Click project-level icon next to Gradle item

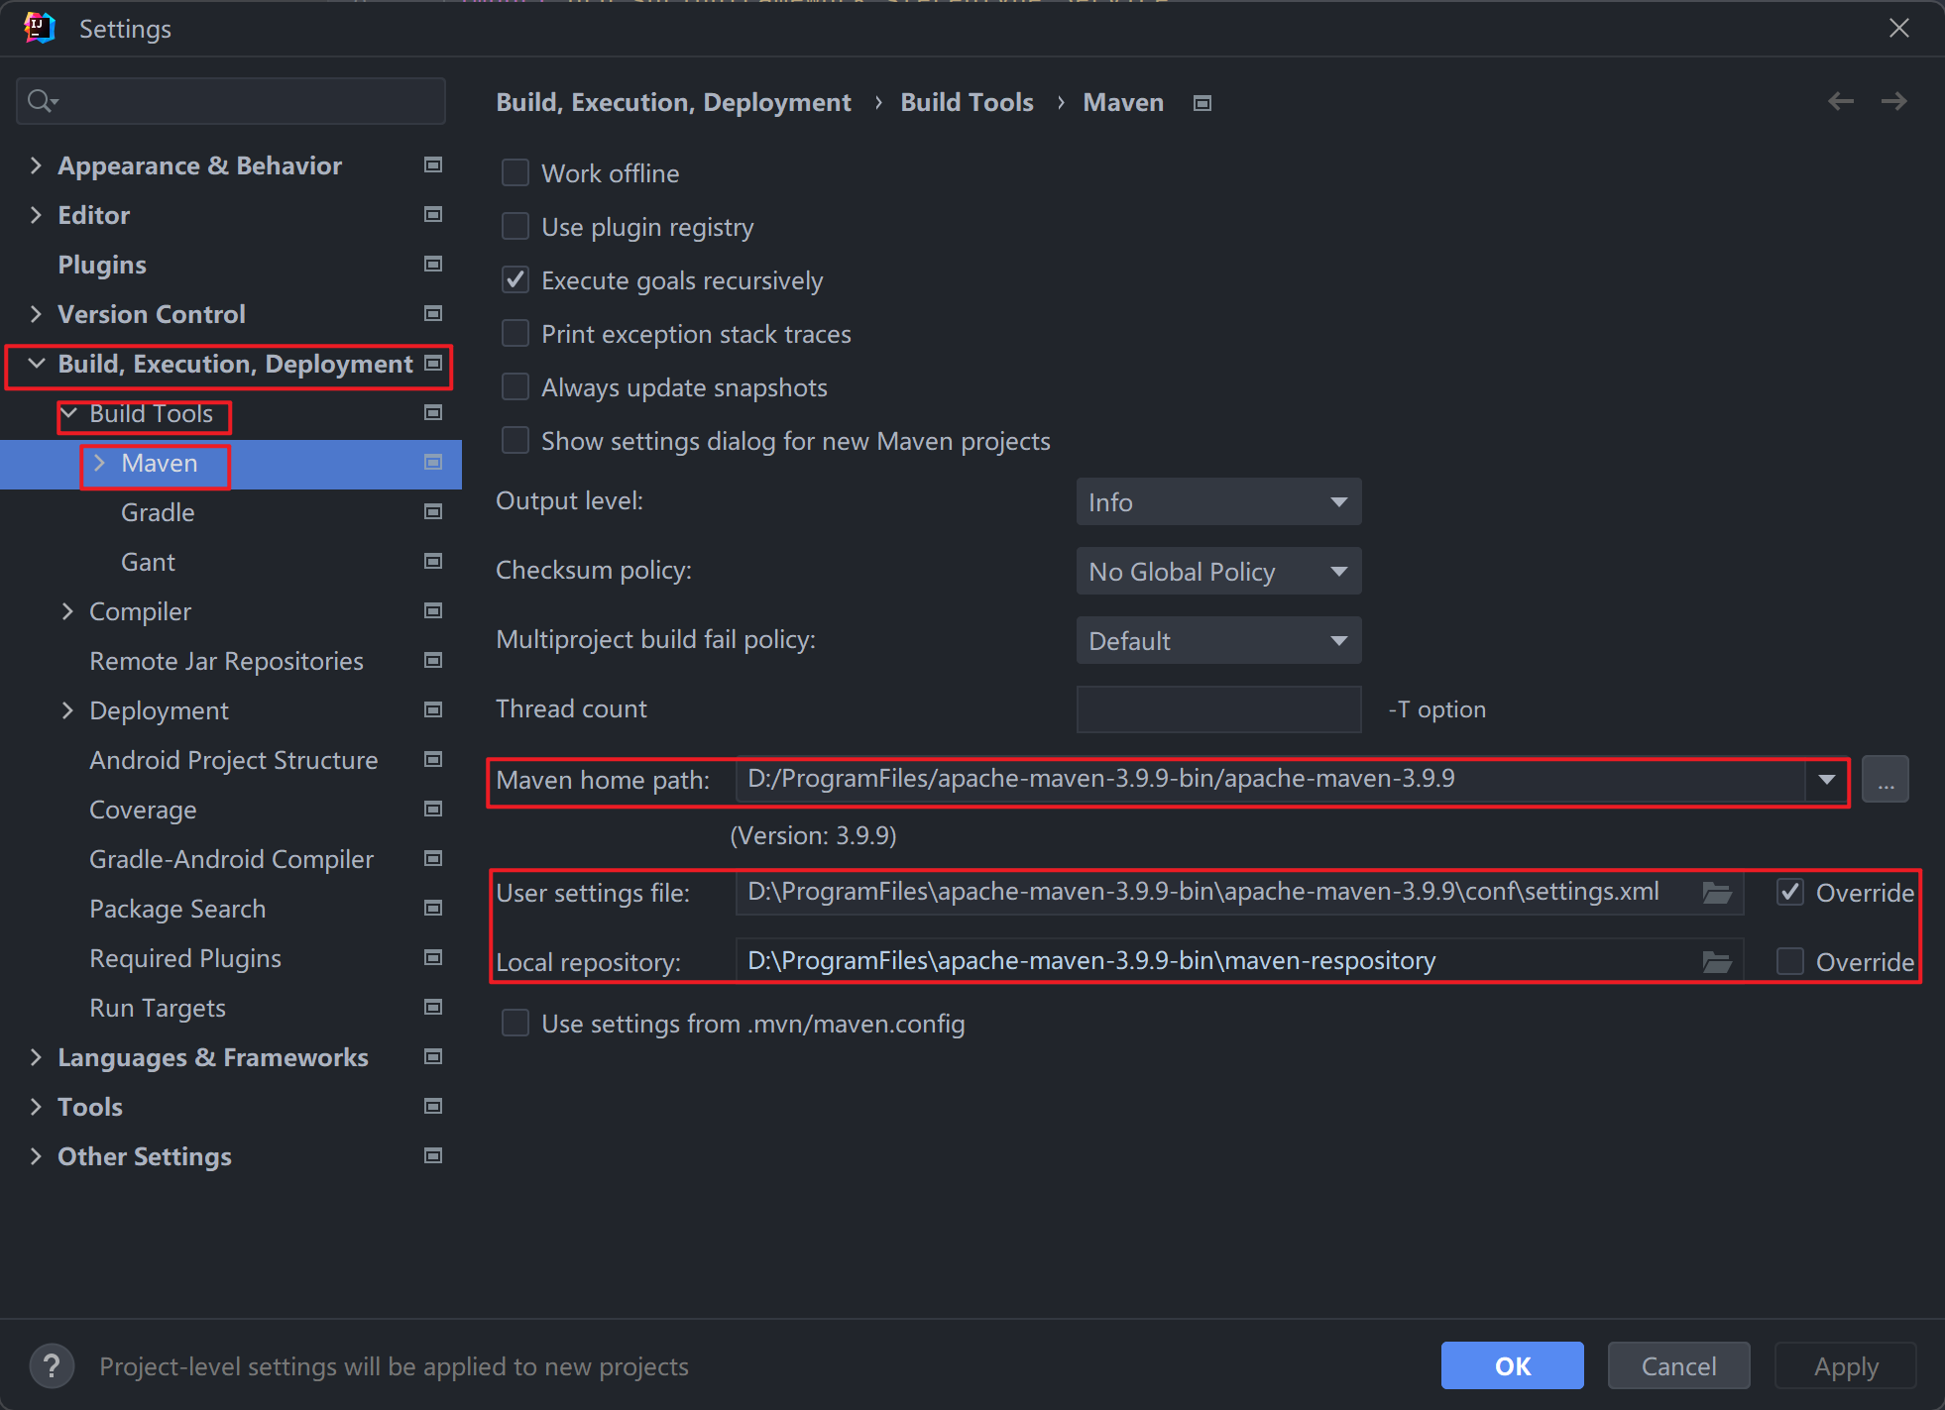coord(433,512)
